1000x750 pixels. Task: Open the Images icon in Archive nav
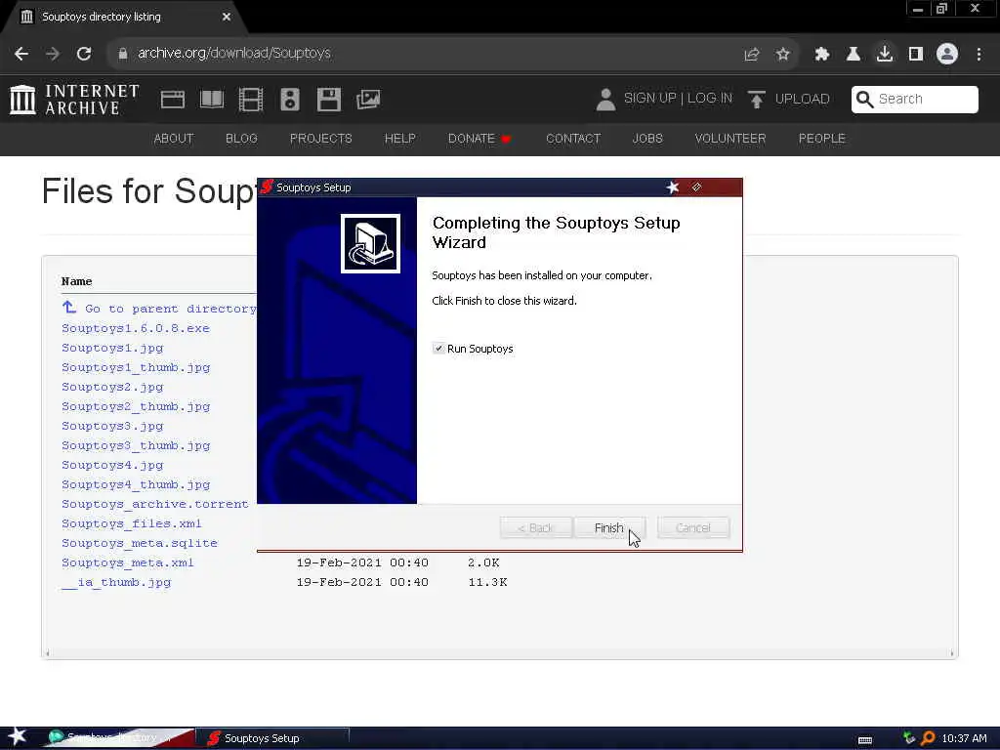pyautogui.click(x=368, y=100)
